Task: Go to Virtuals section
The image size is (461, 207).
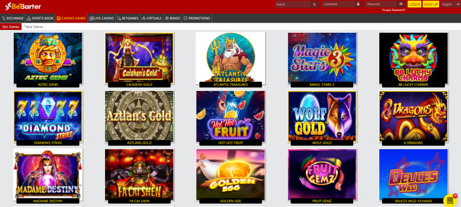Action: tap(152, 18)
